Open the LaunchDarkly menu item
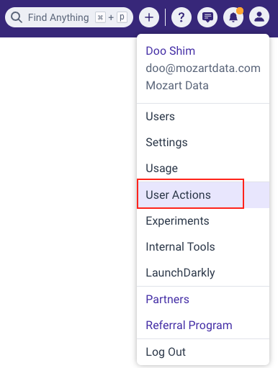This screenshot has height=368, width=278. tap(203, 273)
